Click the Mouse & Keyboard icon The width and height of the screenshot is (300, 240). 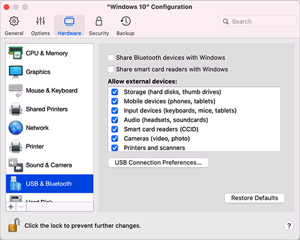point(16,90)
